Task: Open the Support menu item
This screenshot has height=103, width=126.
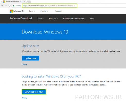Action: (58, 11)
